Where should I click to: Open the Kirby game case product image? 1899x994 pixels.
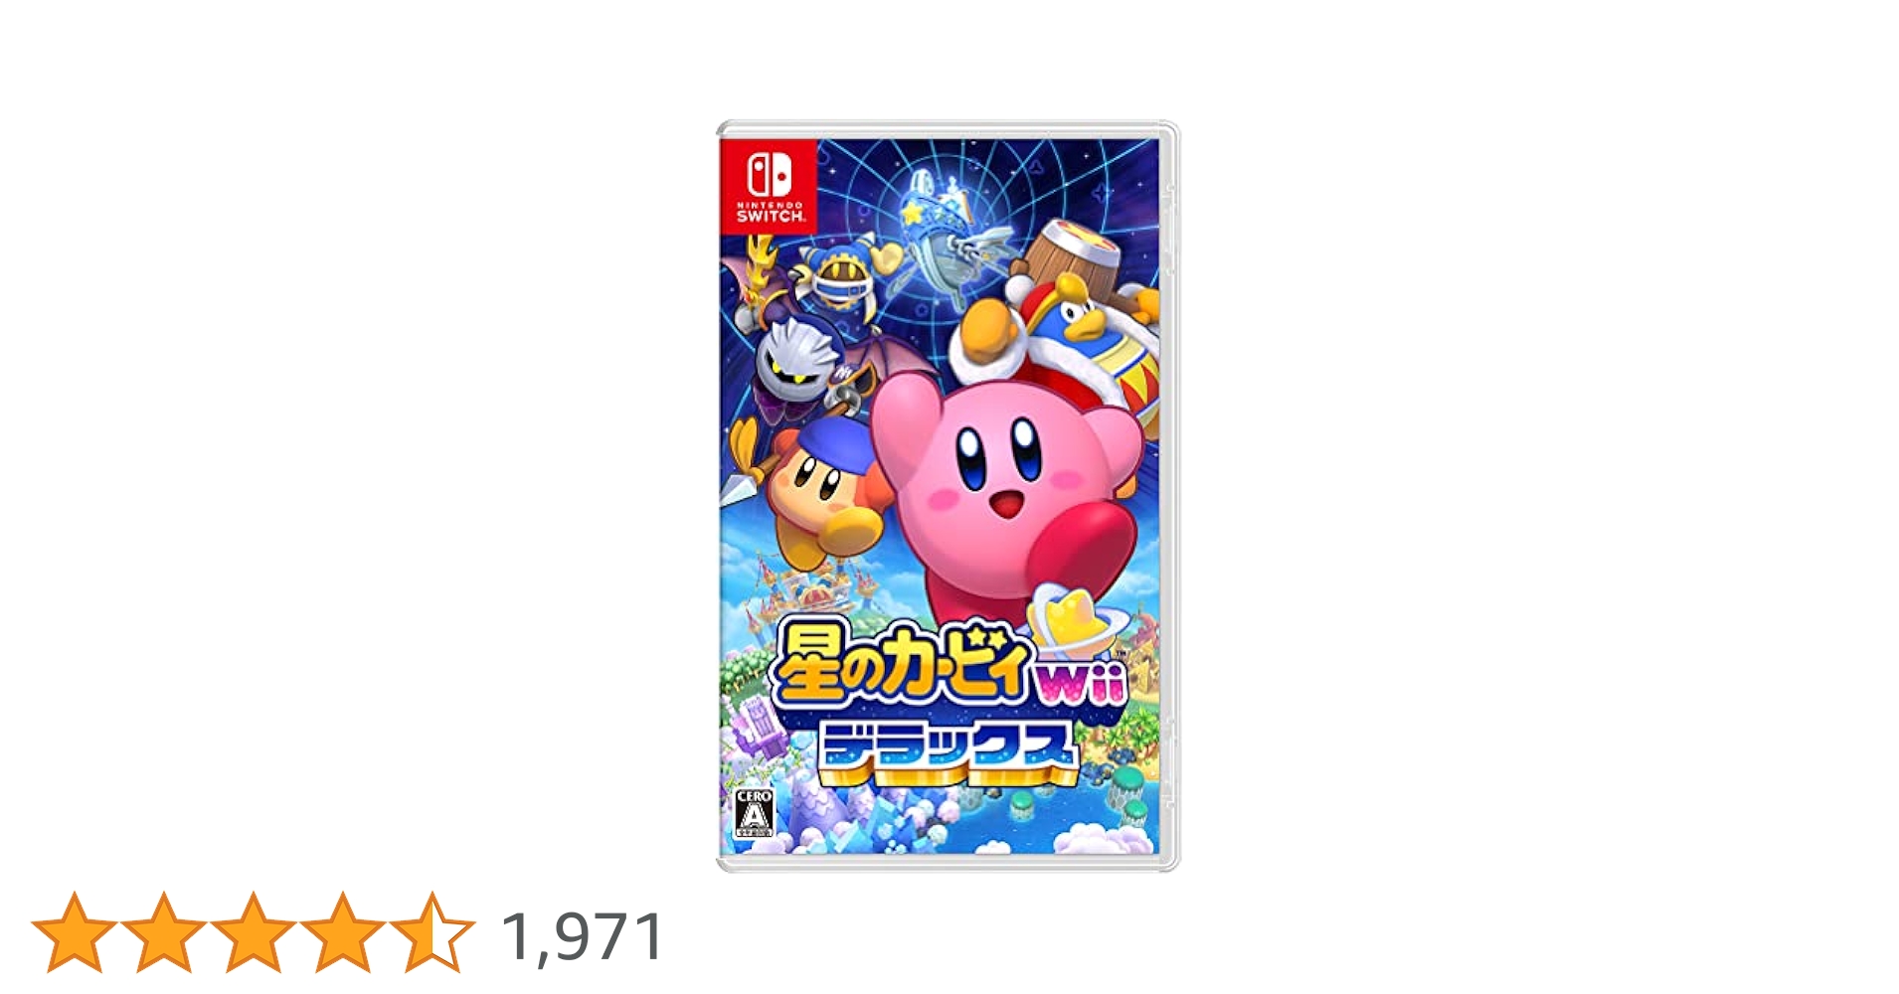coord(949,496)
